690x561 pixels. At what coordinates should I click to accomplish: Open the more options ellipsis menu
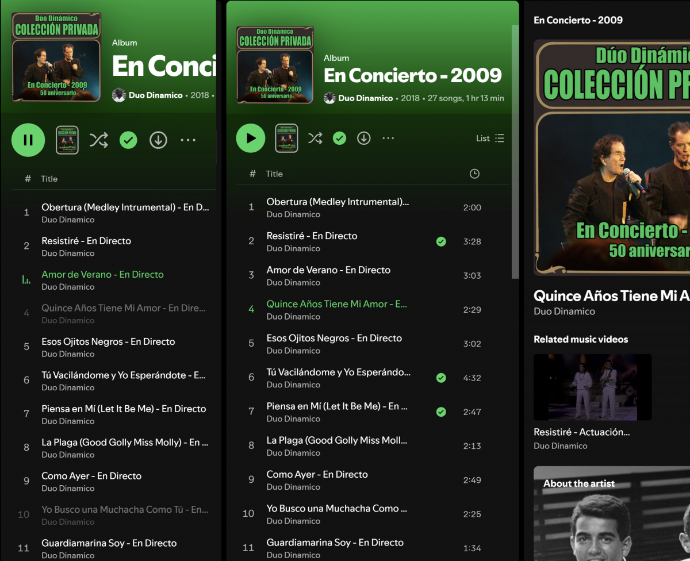pyautogui.click(x=388, y=138)
